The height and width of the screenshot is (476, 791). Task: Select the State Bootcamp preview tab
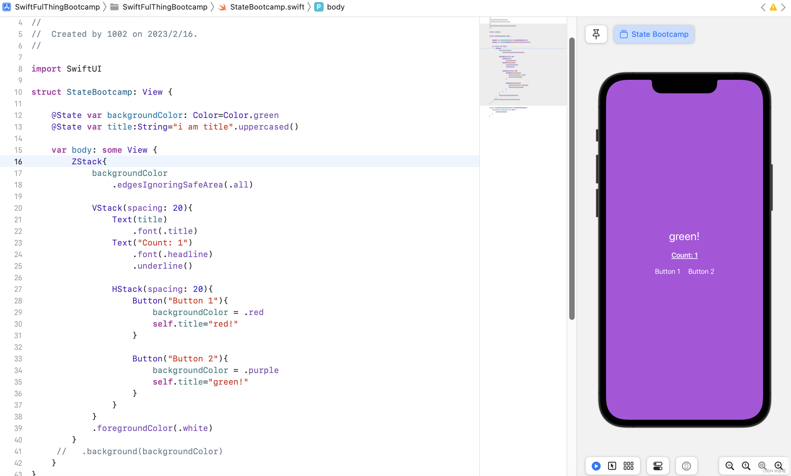point(654,34)
